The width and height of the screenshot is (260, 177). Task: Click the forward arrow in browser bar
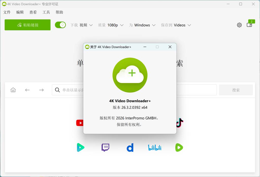tap(41, 90)
